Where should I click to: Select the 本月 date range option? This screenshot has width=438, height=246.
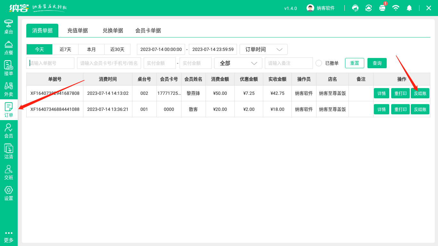point(91,49)
